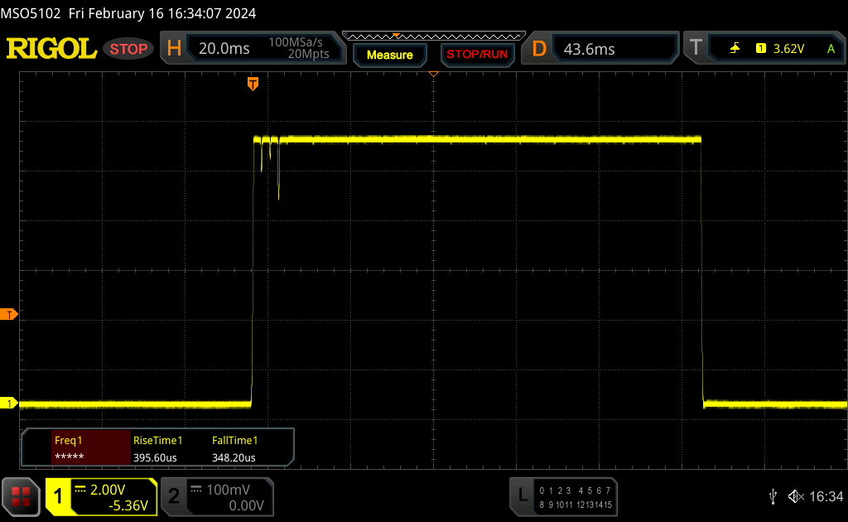Click the 16:34 clock display
The image size is (848, 522).
[x=826, y=496]
